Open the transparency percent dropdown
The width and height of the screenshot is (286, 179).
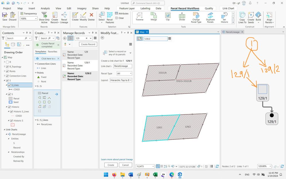(36, 18)
